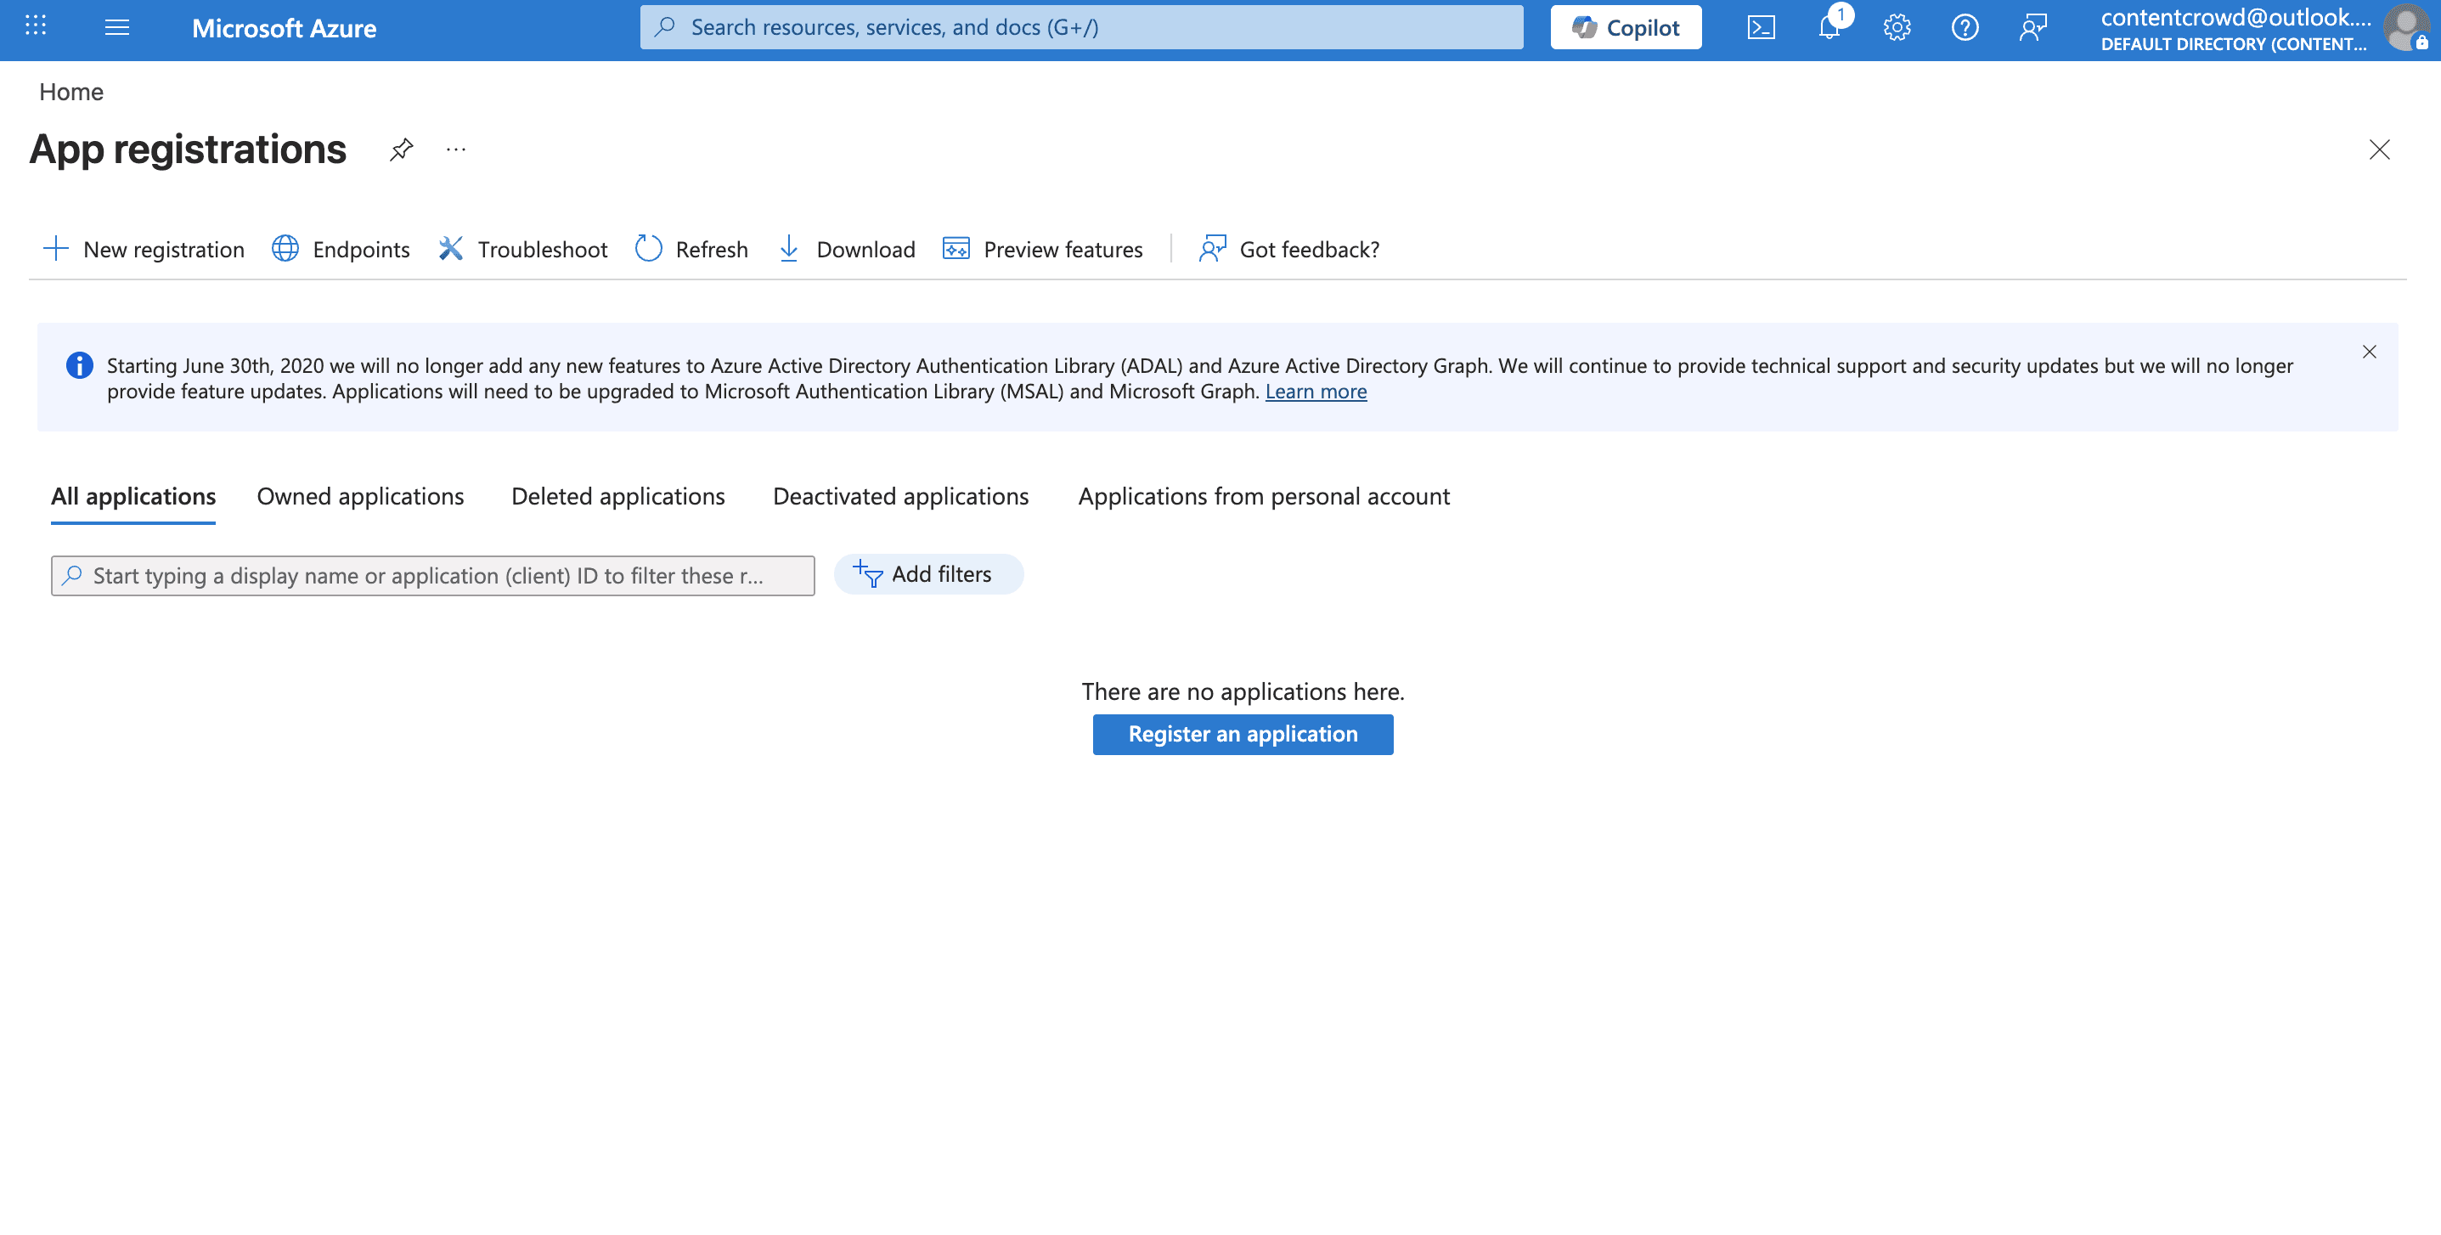Click Register an application button
The height and width of the screenshot is (1235, 2441).
[x=1243, y=735]
